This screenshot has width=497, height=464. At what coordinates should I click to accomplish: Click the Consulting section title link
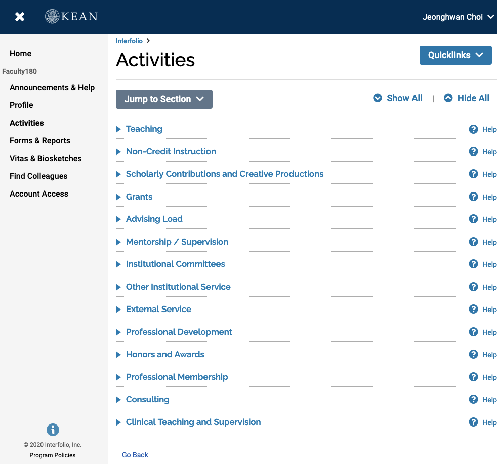[147, 399]
